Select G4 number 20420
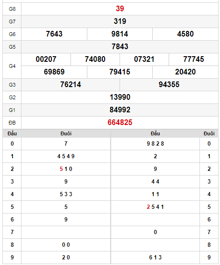 185,72
